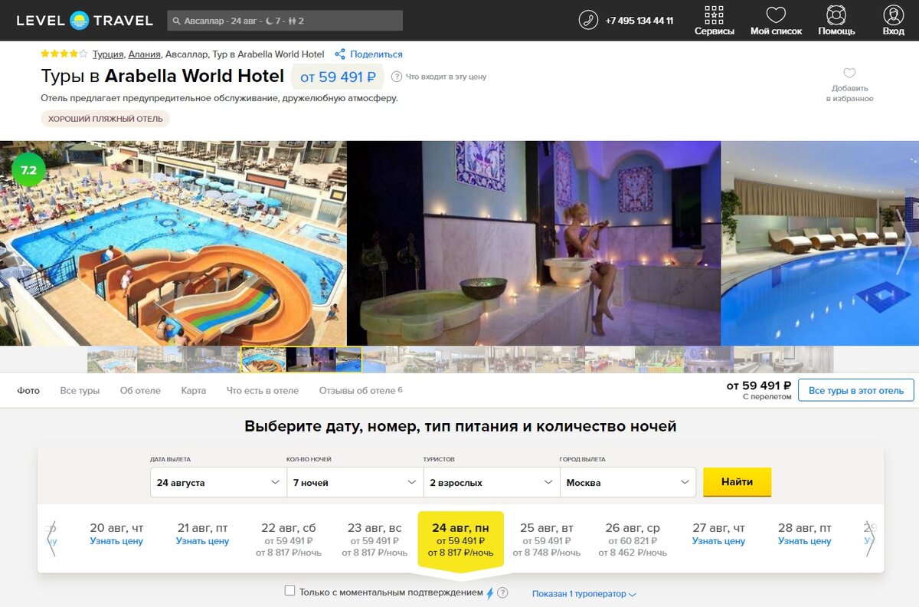Open the Турция breadcrumb link
The height and width of the screenshot is (607, 919).
point(108,54)
